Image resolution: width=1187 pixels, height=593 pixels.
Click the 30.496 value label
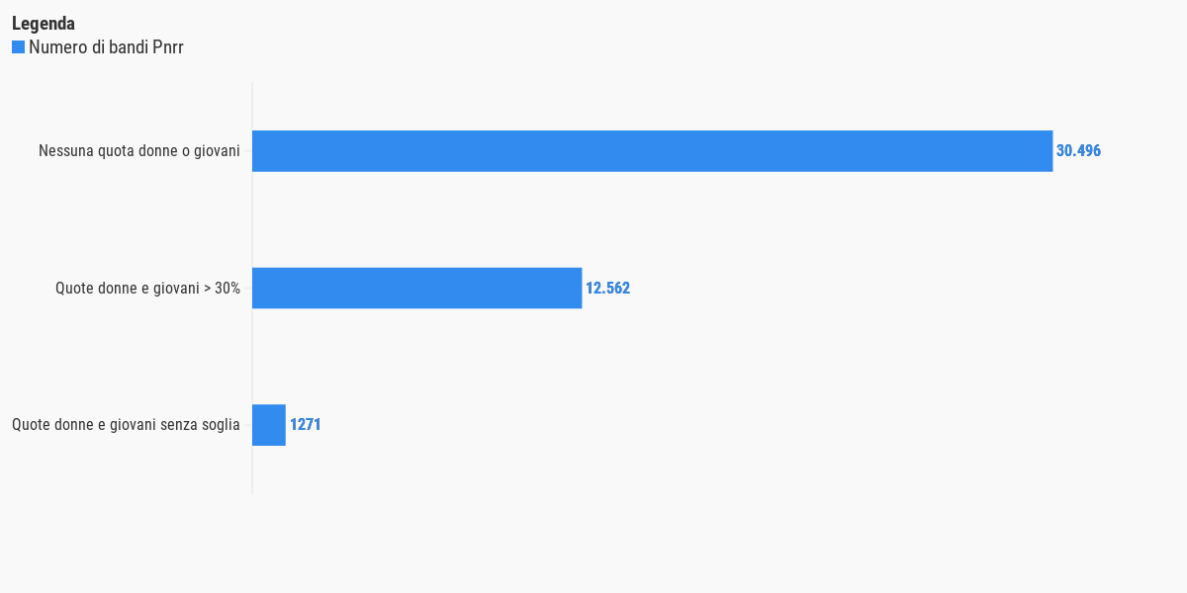tap(1078, 151)
